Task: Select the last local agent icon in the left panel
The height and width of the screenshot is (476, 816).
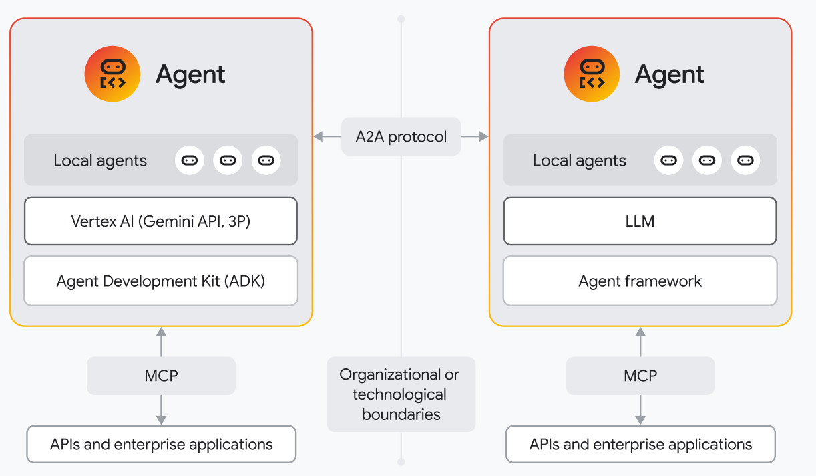Action: click(x=266, y=160)
